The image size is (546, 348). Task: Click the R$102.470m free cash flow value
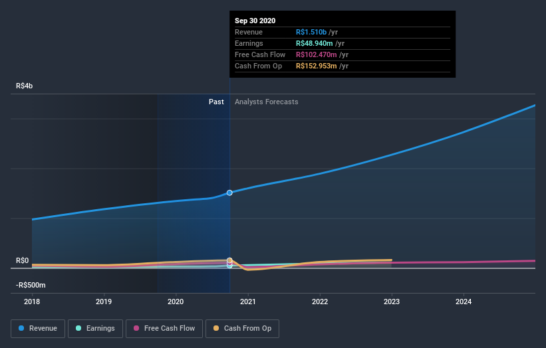(x=316, y=54)
